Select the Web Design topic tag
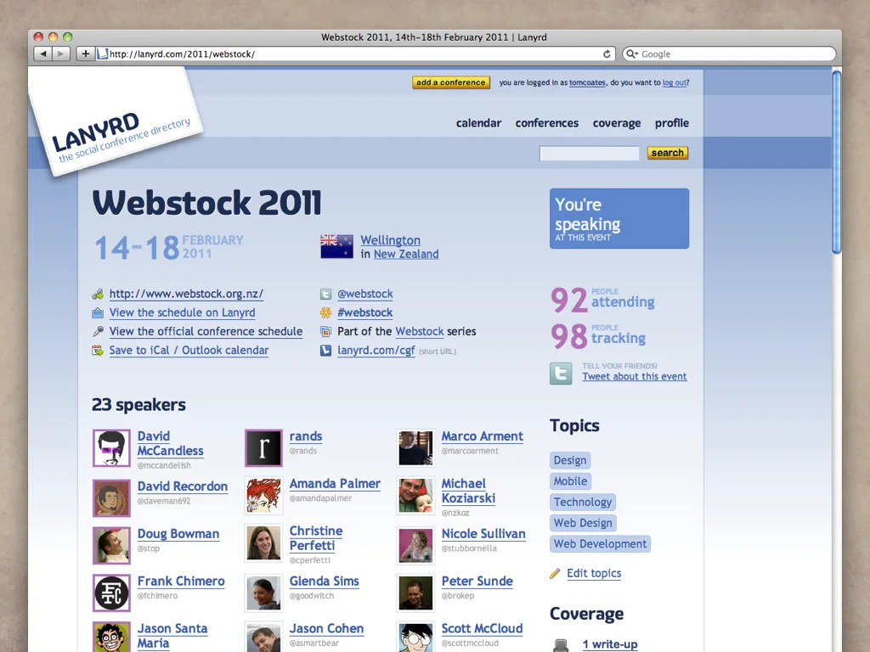This screenshot has height=652, width=870. [x=583, y=523]
